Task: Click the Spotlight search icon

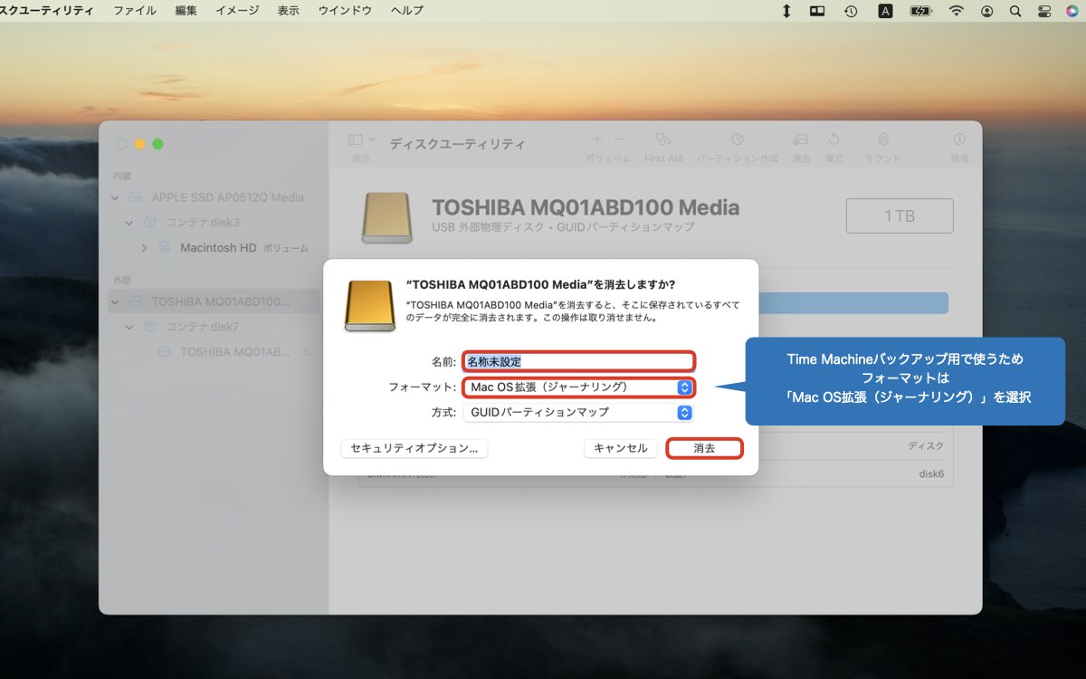Action: point(1015,11)
